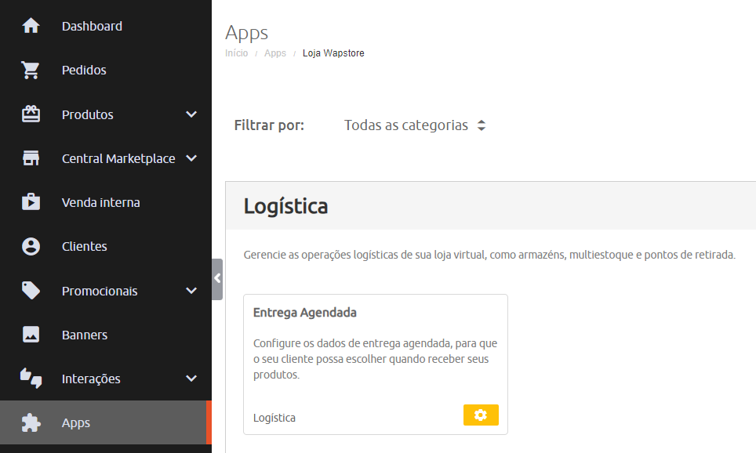Screen dimensions: 756x453
Task: Click the Banners image icon
Action: pos(31,335)
